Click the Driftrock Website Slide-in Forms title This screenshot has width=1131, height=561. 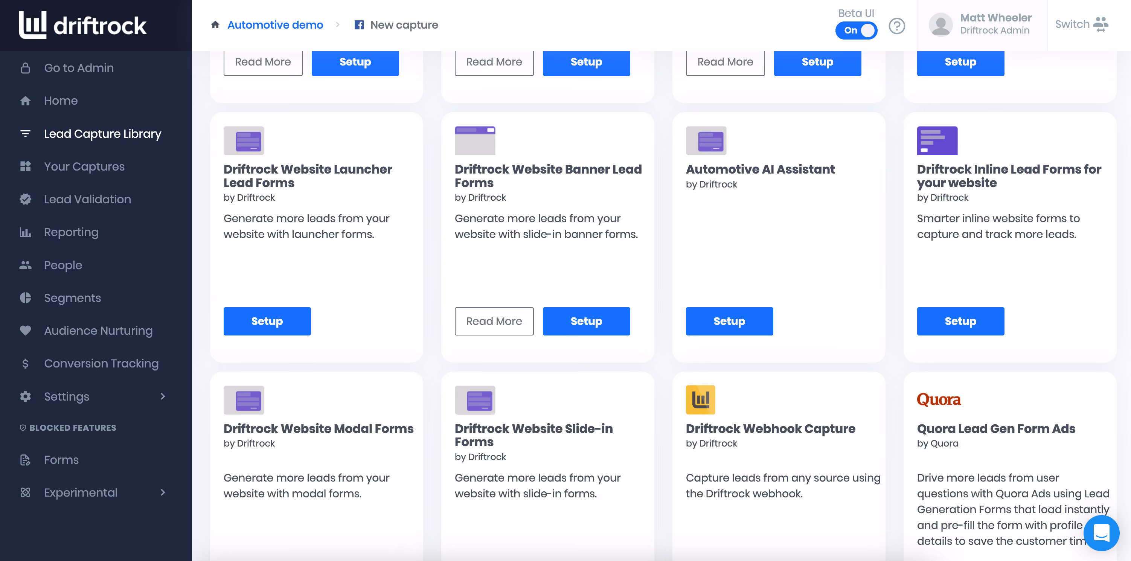point(533,435)
